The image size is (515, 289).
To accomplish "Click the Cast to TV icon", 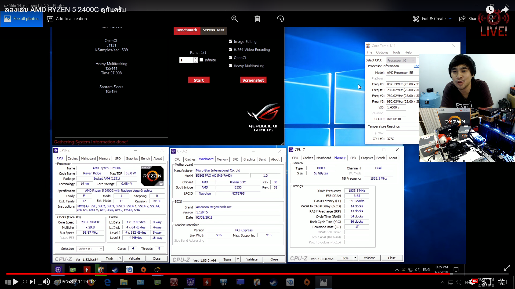I will tap(487, 282).
